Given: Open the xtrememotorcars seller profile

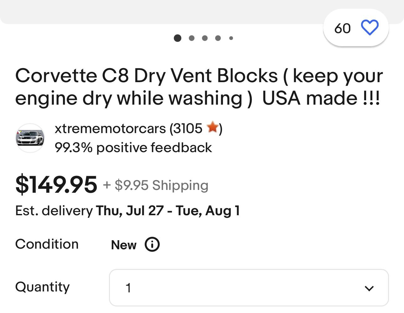Looking at the screenshot, I should [x=110, y=128].
